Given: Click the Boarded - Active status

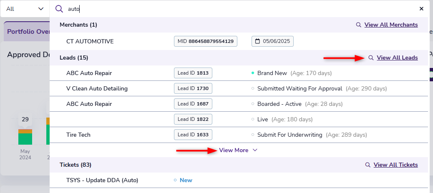Looking at the screenshot, I should coord(279,104).
